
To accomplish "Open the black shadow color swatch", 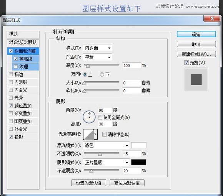I will pyautogui.click(x=138, y=162).
